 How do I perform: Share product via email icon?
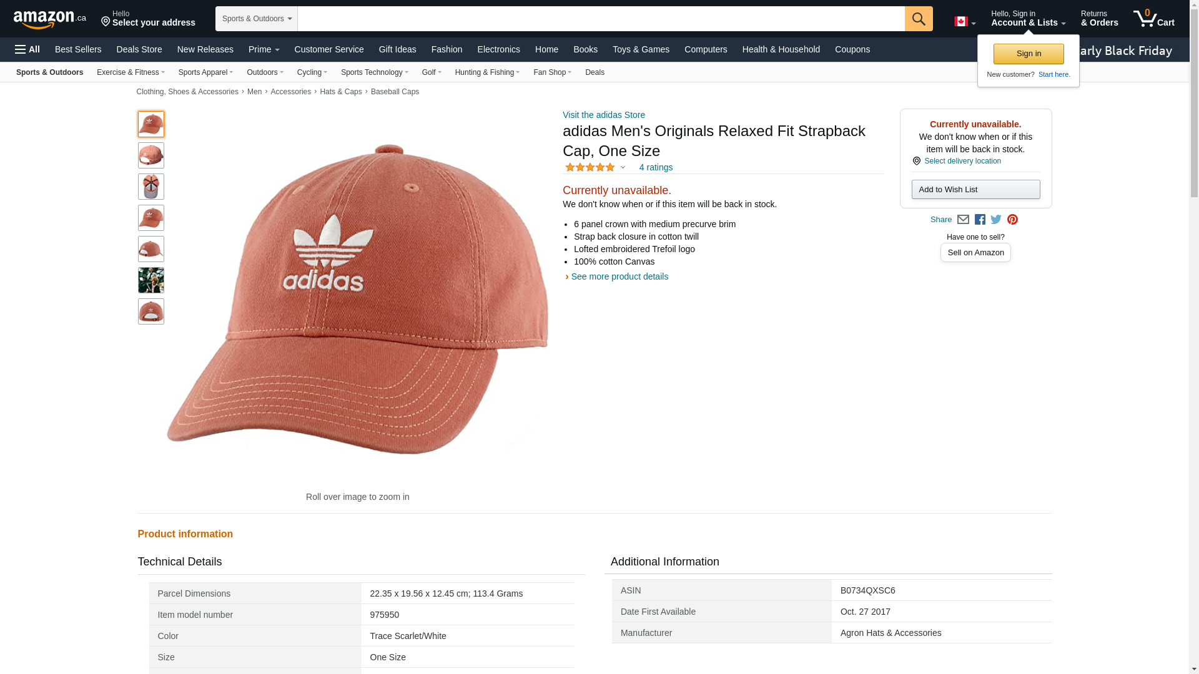[963, 220]
